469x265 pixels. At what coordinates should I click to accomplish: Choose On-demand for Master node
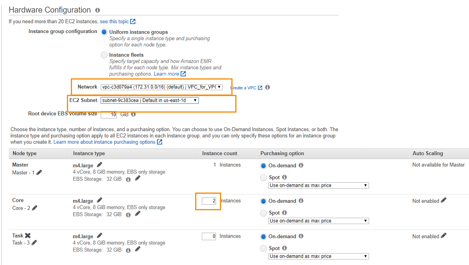(x=264, y=166)
